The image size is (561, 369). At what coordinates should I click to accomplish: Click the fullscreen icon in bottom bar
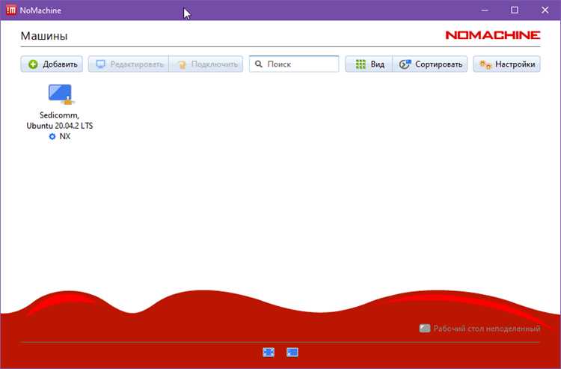coord(269,353)
